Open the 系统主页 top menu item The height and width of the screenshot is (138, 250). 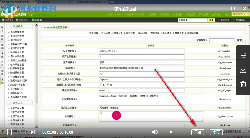click(x=190, y=15)
